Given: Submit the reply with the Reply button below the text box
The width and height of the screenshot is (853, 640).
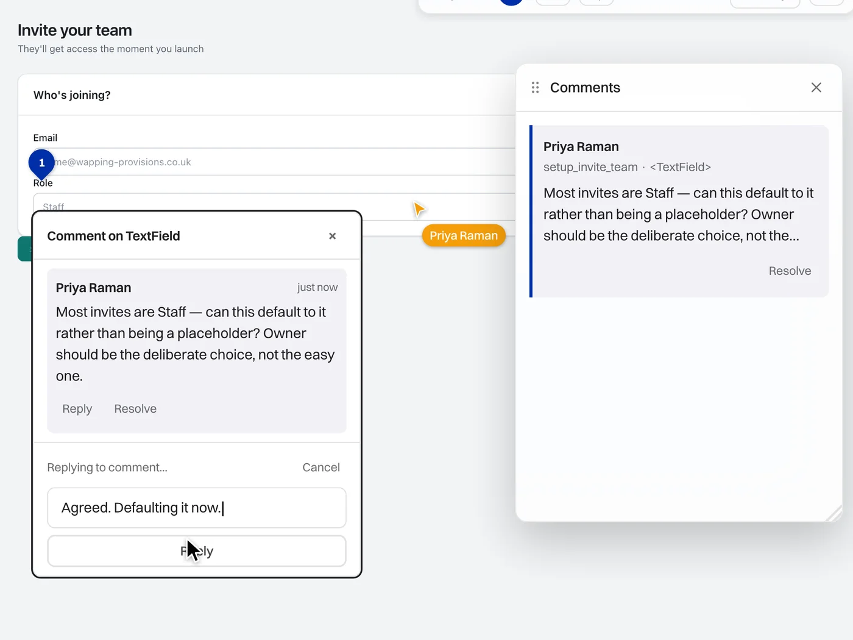Looking at the screenshot, I should pos(197,551).
